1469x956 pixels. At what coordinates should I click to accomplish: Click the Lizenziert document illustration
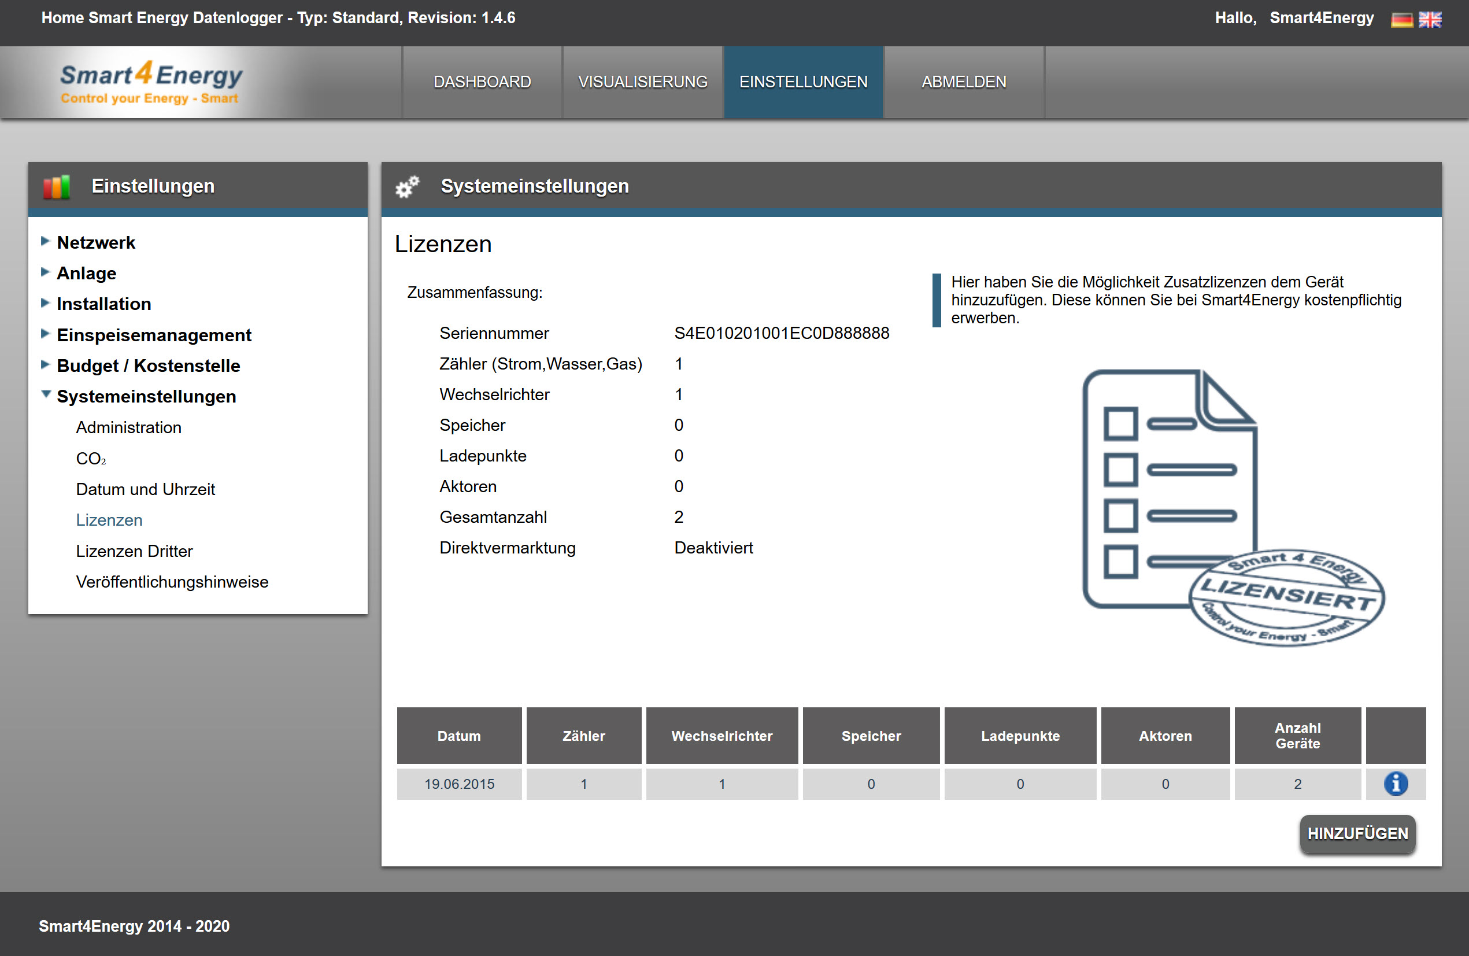pyautogui.click(x=1233, y=507)
